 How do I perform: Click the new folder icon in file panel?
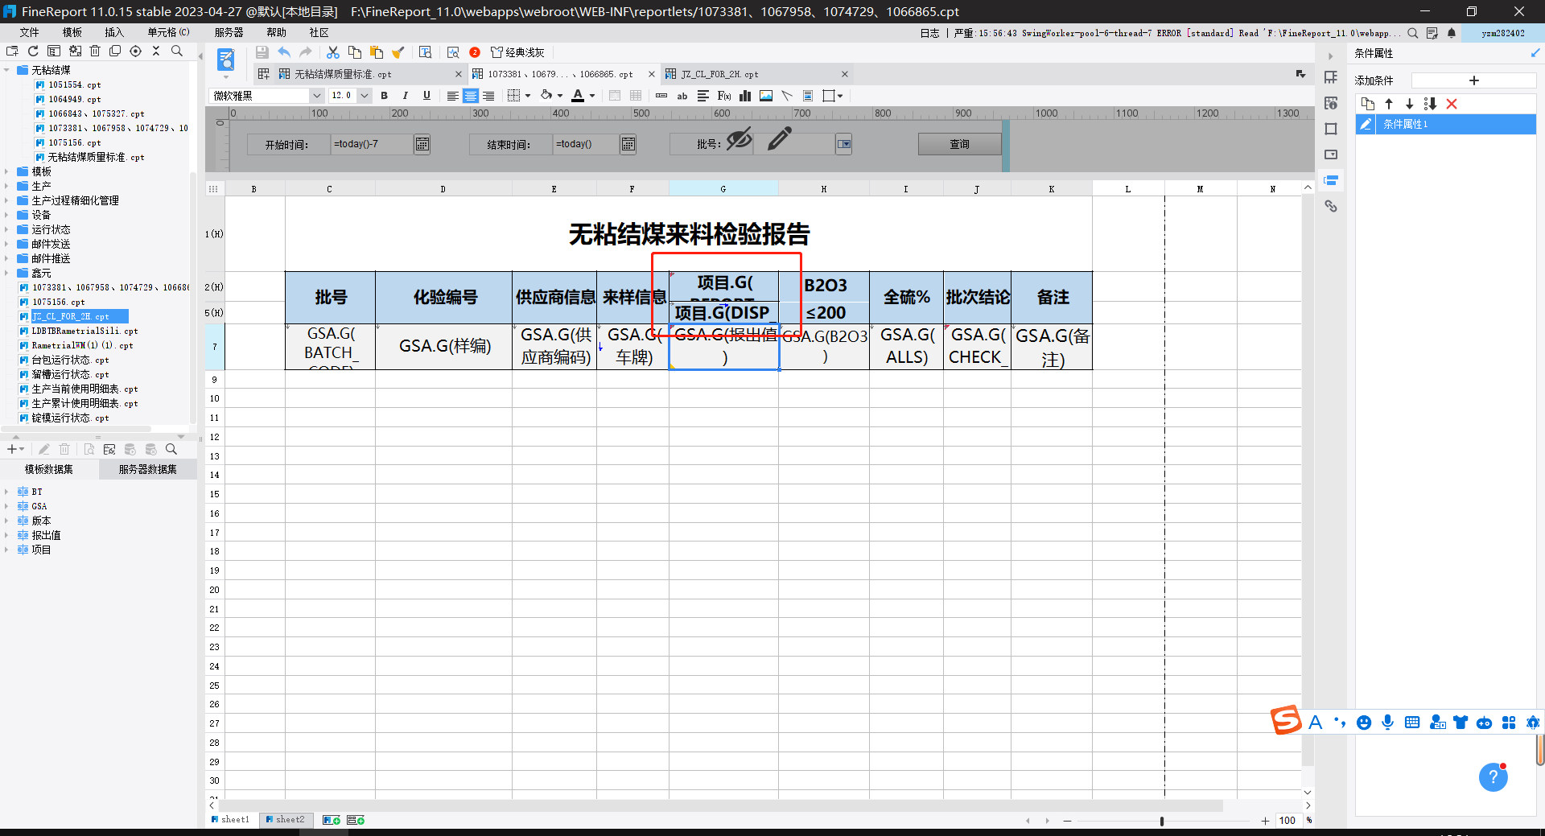[12, 51]
